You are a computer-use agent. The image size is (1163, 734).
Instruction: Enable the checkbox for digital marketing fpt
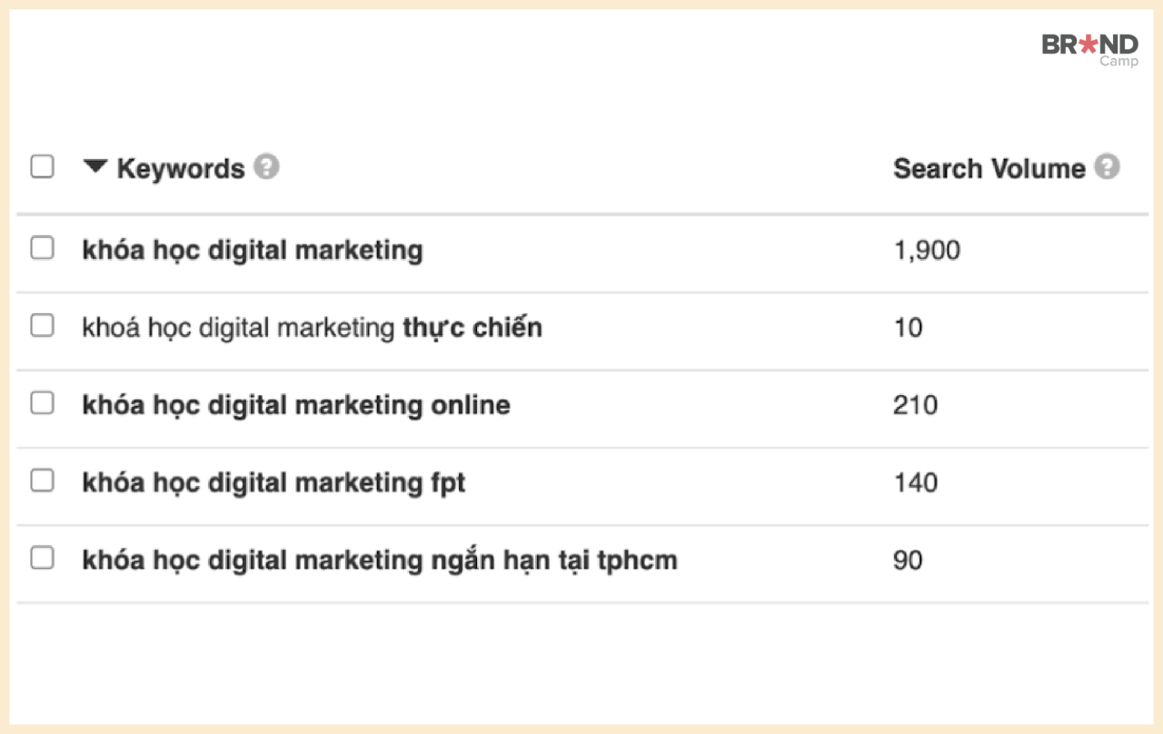coord(42,481)
